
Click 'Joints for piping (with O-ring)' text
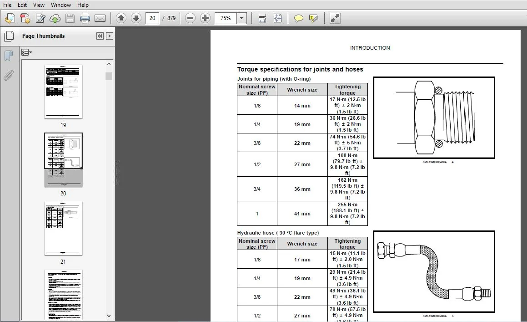click(x=274, y=79)
